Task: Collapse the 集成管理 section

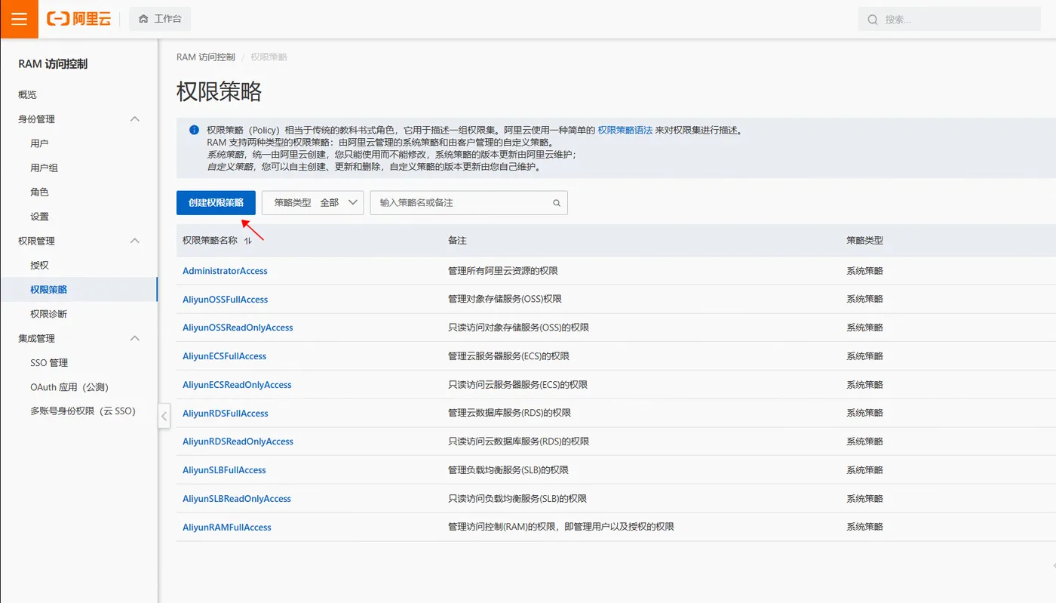Action: [x=135, y=338]
